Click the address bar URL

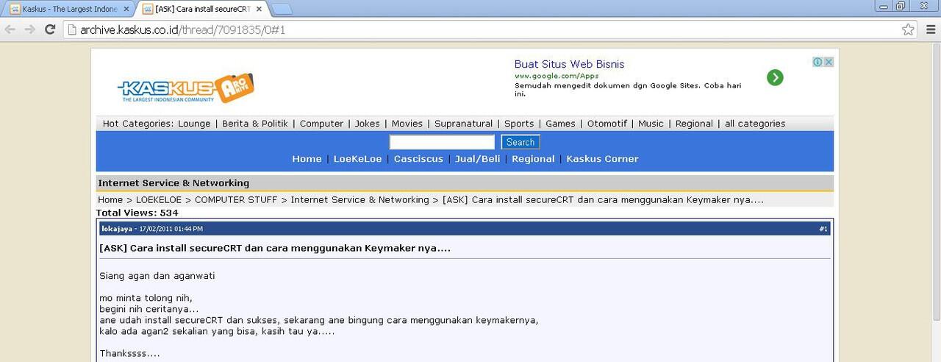(x=182, y=29)
